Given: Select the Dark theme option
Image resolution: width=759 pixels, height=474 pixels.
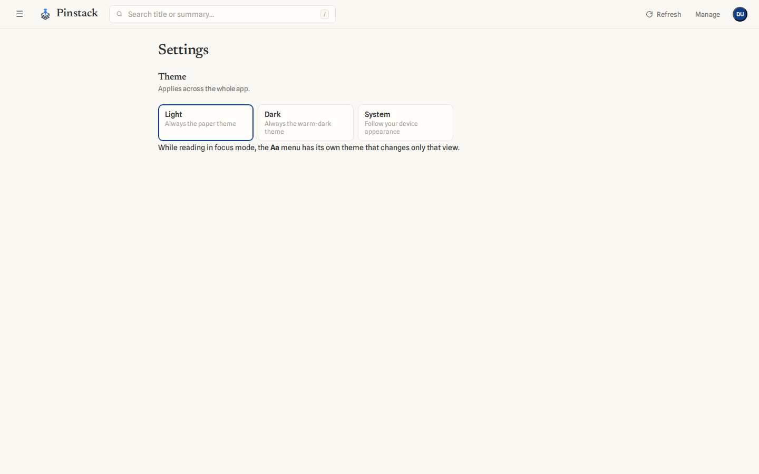Looking at the screenshot, I should (306, 123).
